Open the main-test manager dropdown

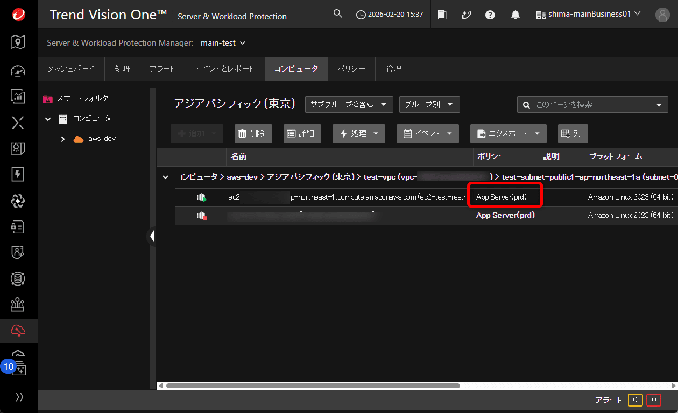pyautogui.click(x=223, y=43)
